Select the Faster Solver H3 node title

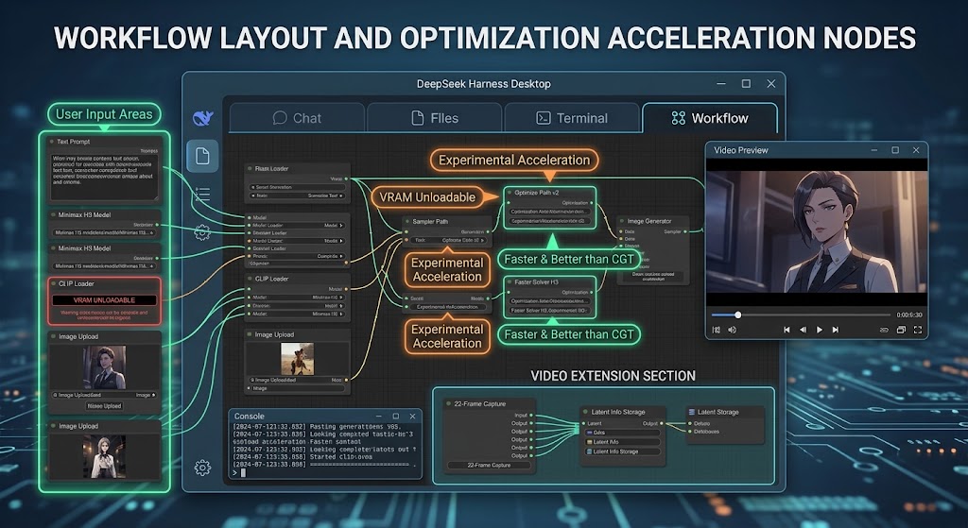pos(537,281)
